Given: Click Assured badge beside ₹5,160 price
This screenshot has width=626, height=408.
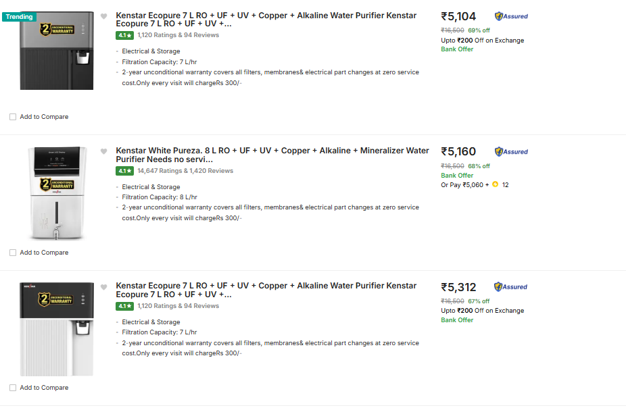Looking at the screenshot, I should [511, 152].
